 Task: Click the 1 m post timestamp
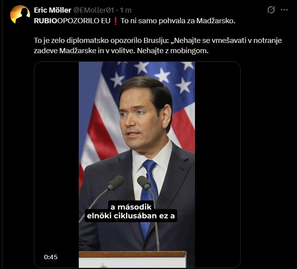click(126, 10)
